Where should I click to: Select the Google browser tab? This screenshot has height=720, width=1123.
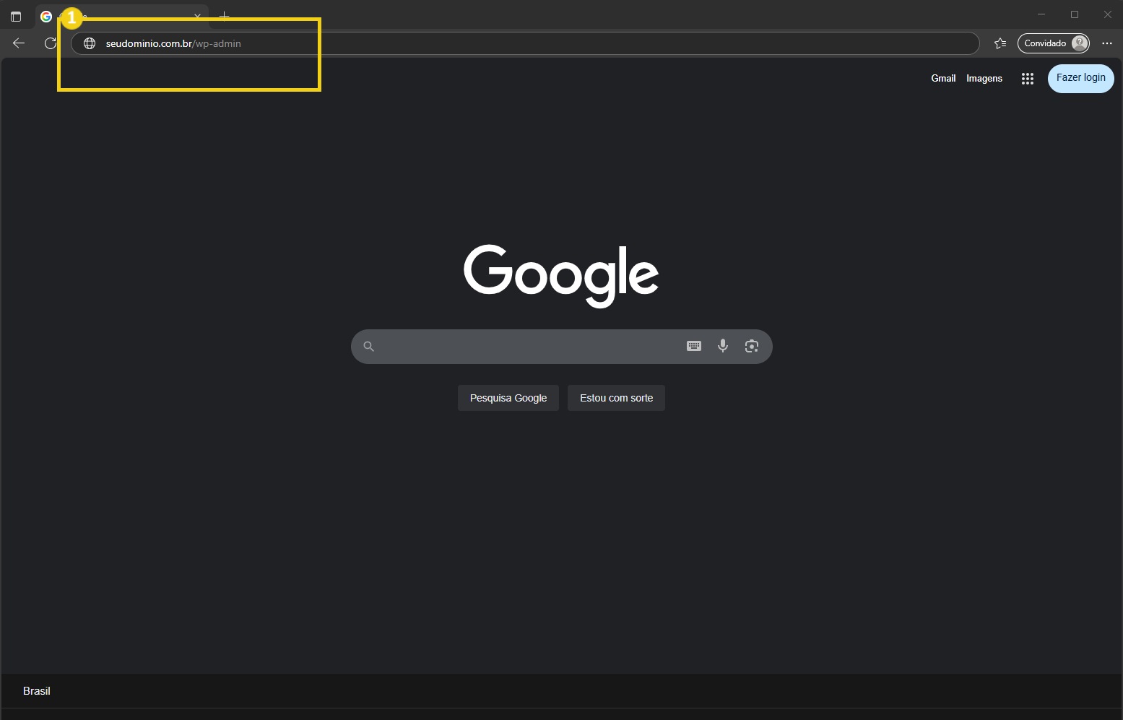point(122,16)
